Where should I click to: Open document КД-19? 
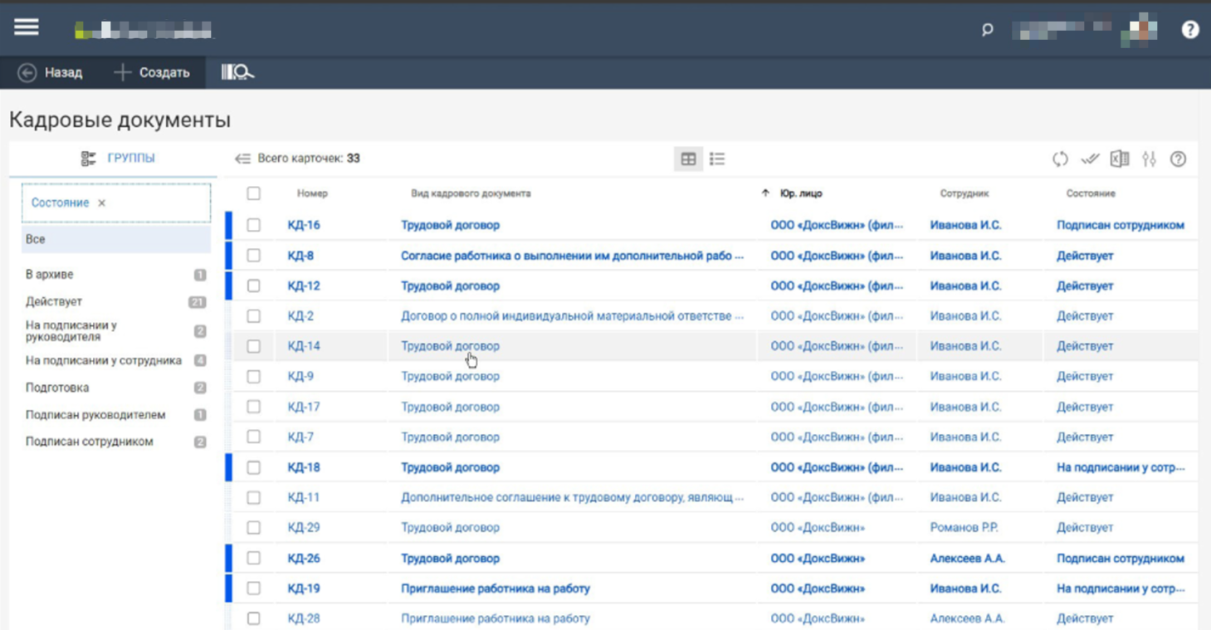pos(304,588)
